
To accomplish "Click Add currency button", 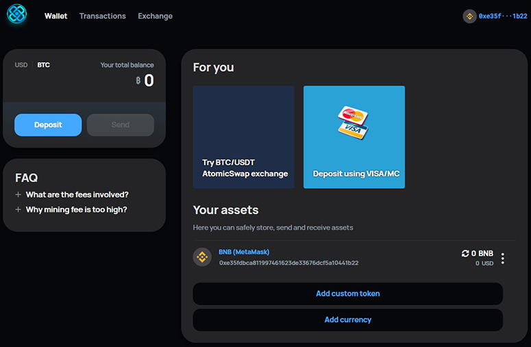I will click(348, 320).
